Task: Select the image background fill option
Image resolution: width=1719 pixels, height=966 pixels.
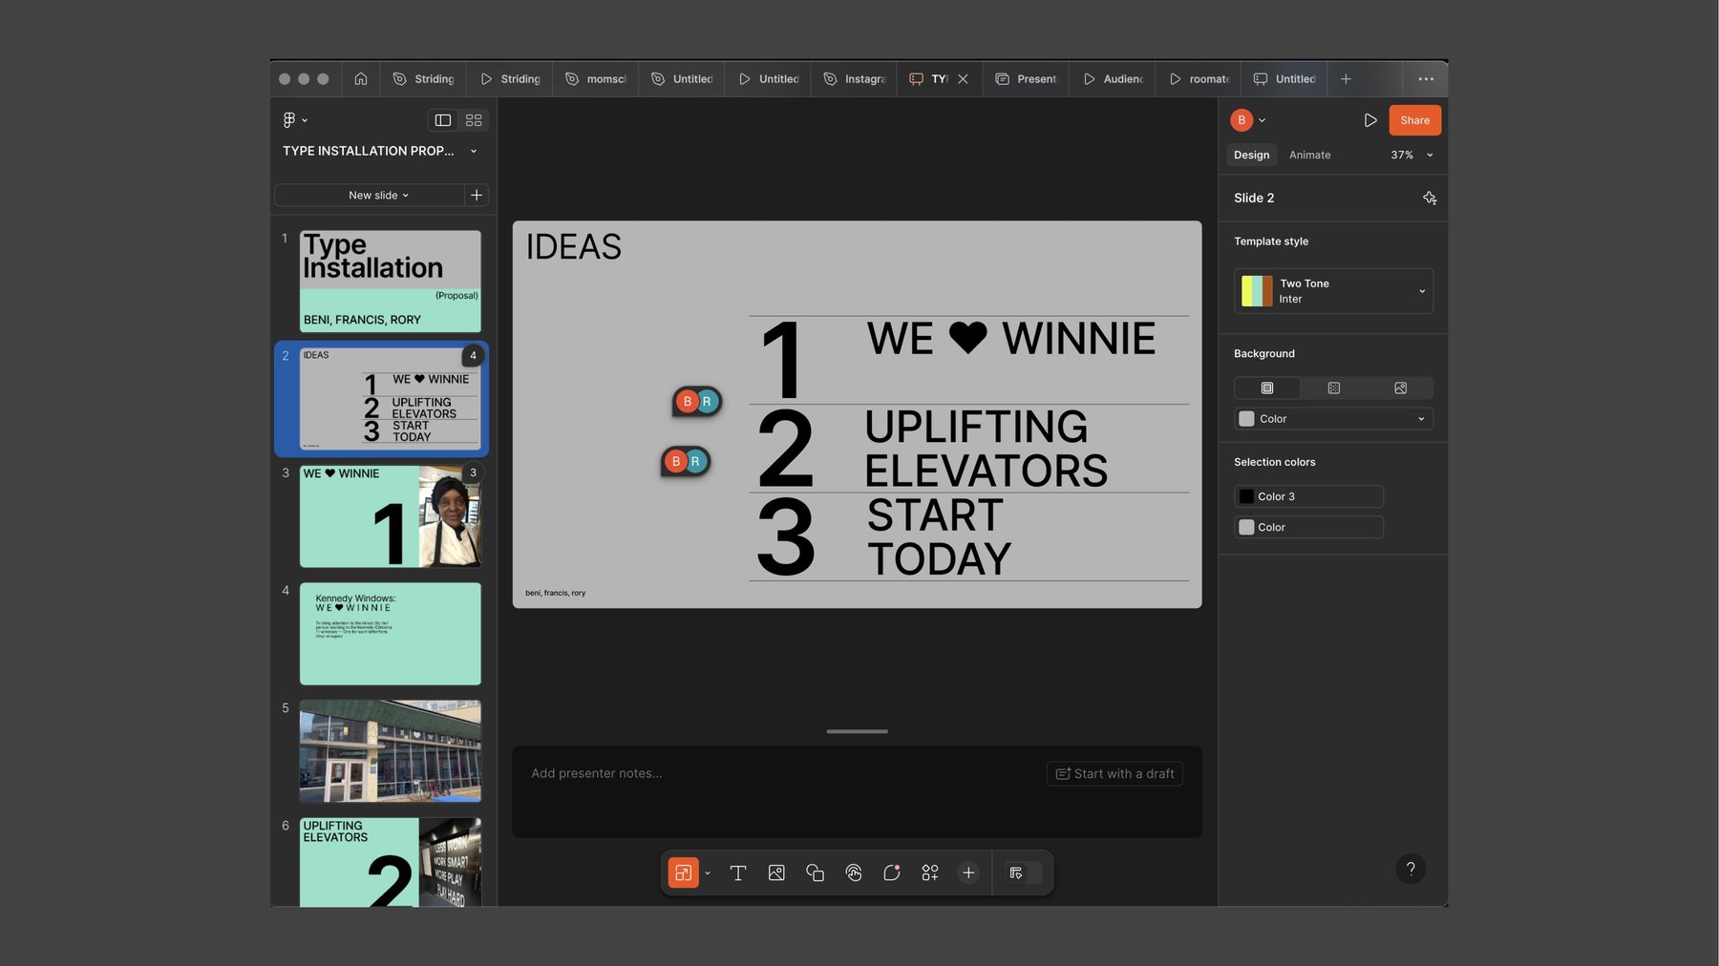Action: (x=1400, y=388)
